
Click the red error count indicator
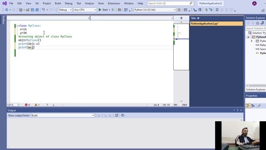point(27,105)
